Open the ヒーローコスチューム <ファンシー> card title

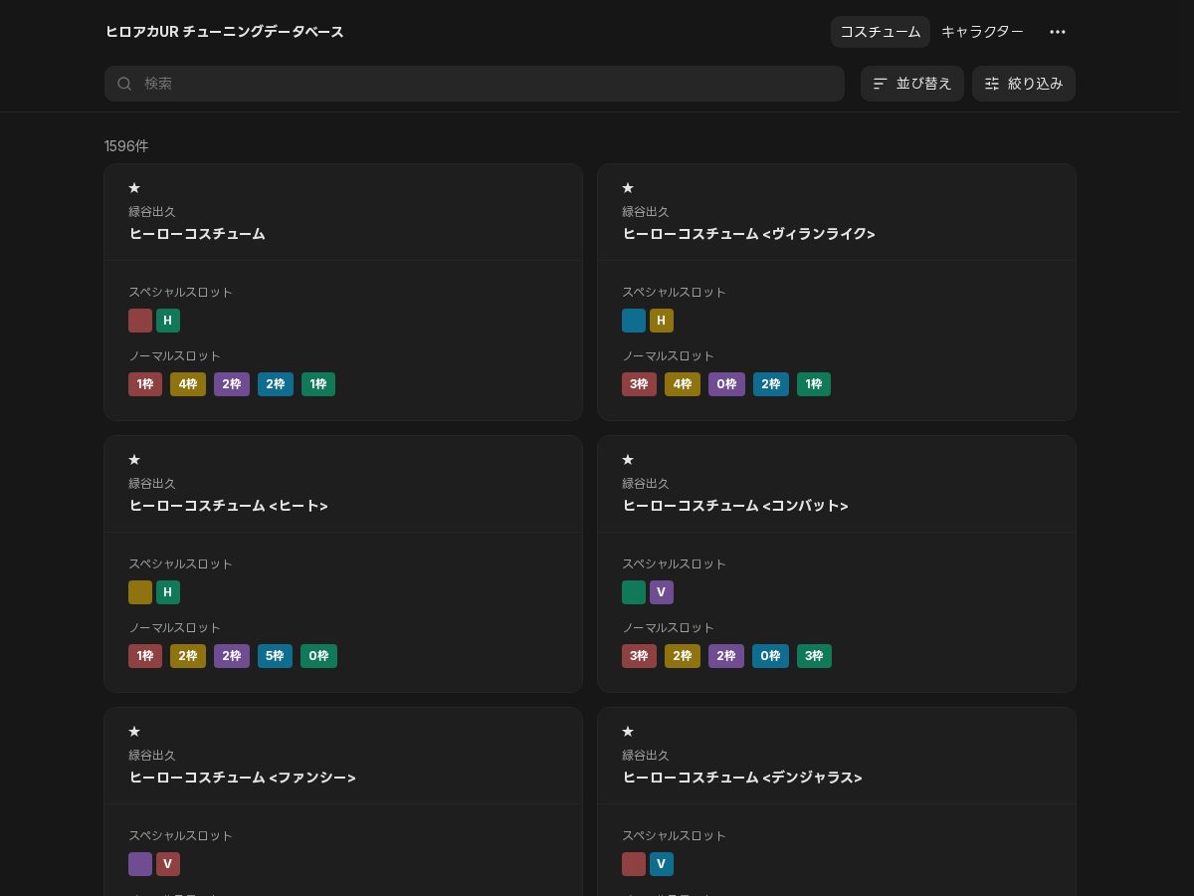(x=242, y=778)
